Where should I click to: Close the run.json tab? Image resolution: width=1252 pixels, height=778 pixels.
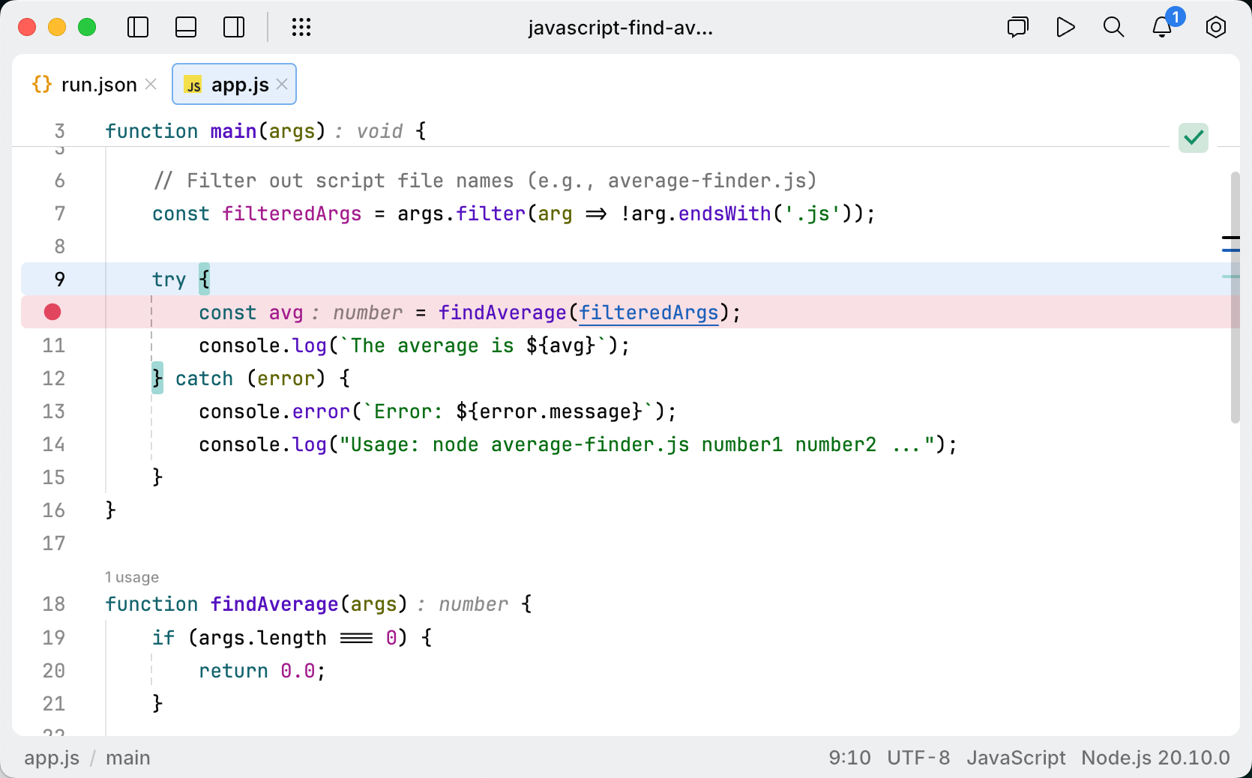(x=151, y=84)
